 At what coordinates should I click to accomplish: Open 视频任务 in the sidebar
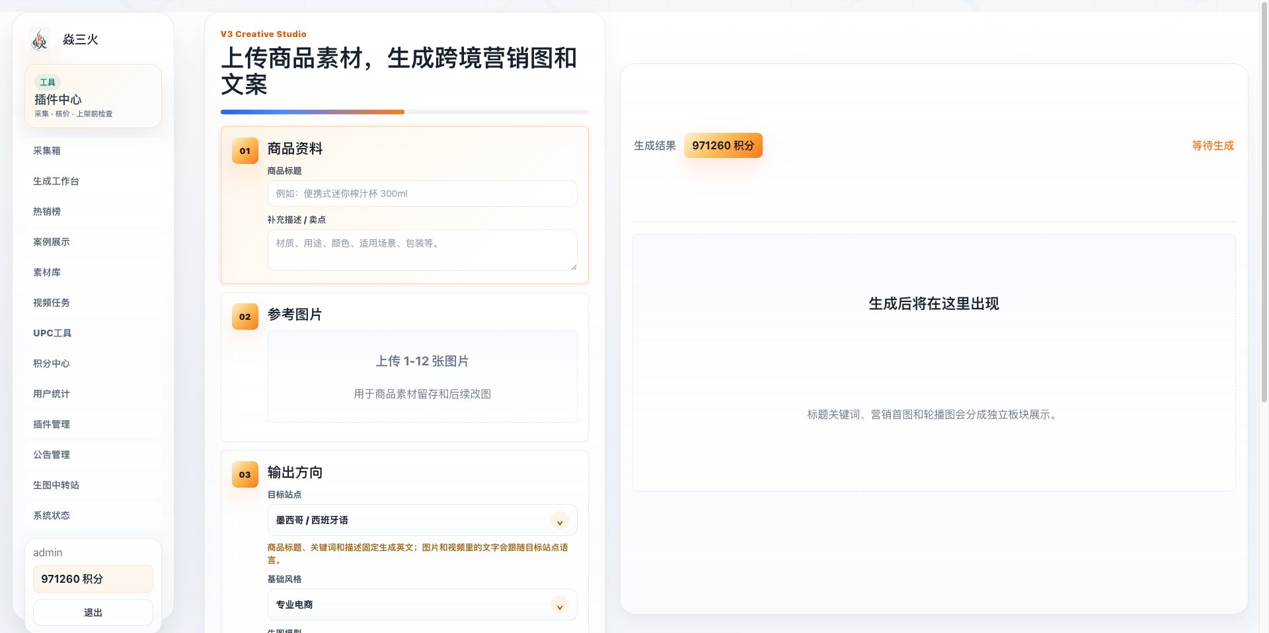[93, 303]
